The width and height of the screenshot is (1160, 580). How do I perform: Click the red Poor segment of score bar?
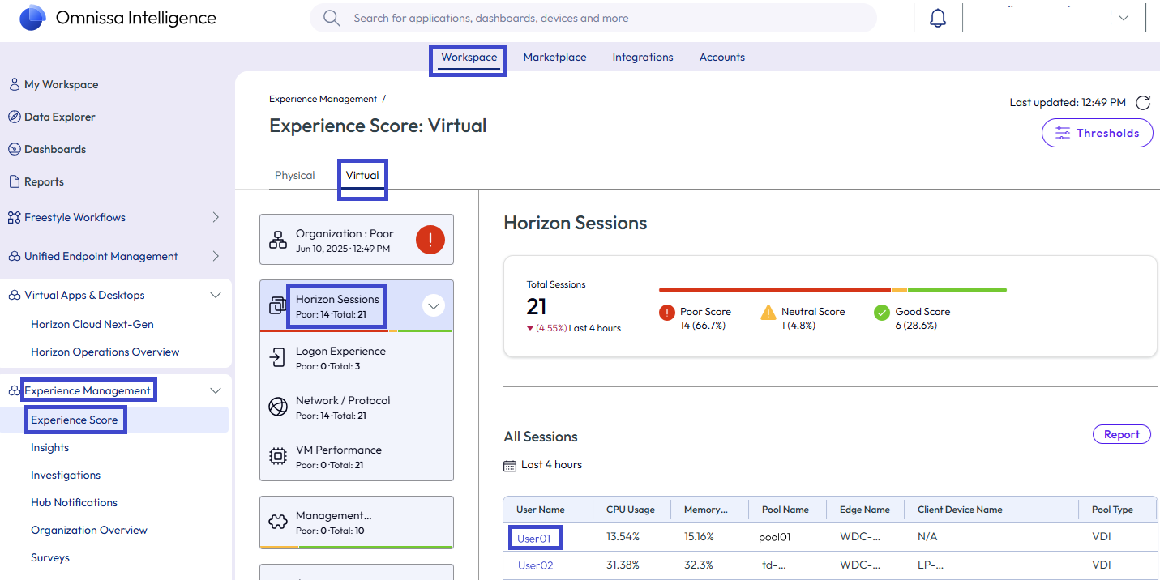pyautogui.click(x=775, y=290)
